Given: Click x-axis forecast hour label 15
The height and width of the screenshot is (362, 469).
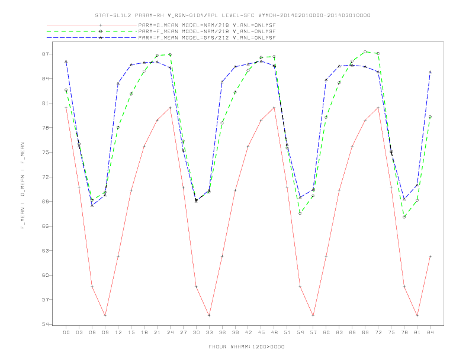Looking at the screenshot, I should (x=131, y=332).
